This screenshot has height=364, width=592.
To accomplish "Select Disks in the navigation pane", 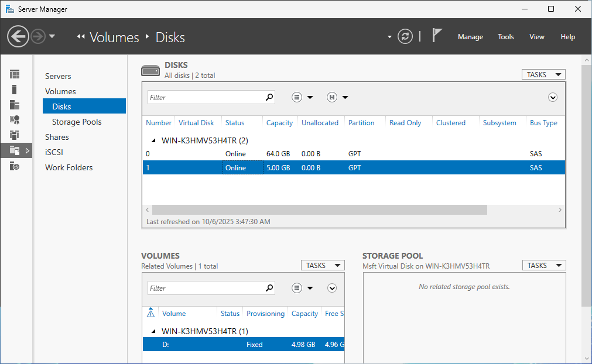I will (x=84, y=107).
